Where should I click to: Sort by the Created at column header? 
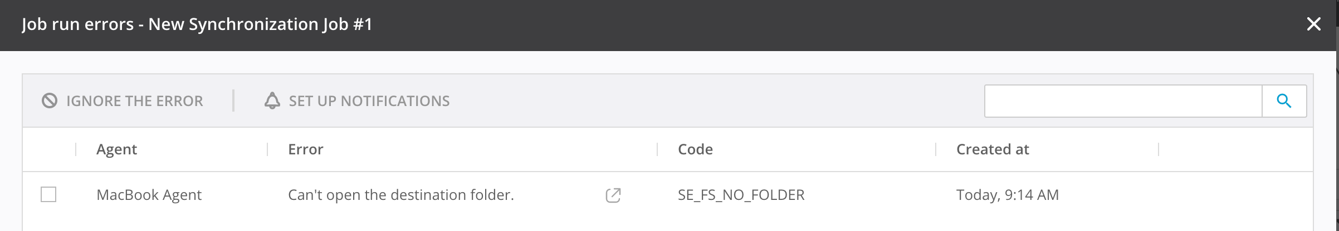(993, 149)
